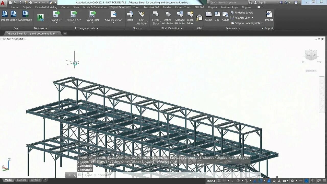Open the Labels & Dimensions ribbon tab

[95, 7]
